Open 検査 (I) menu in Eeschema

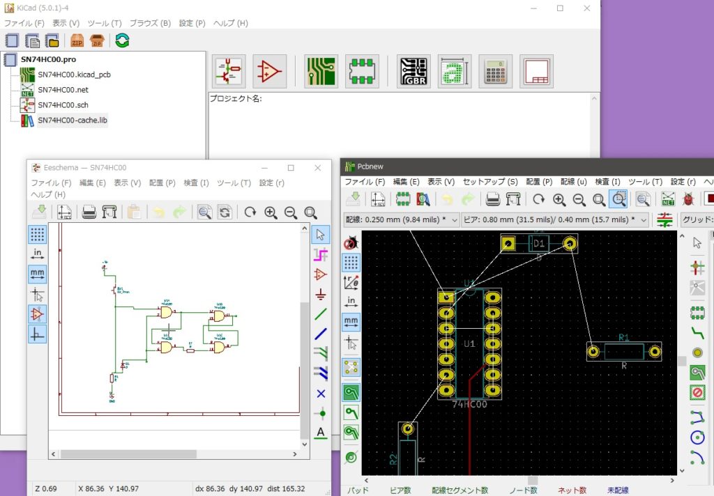point(196,183)
